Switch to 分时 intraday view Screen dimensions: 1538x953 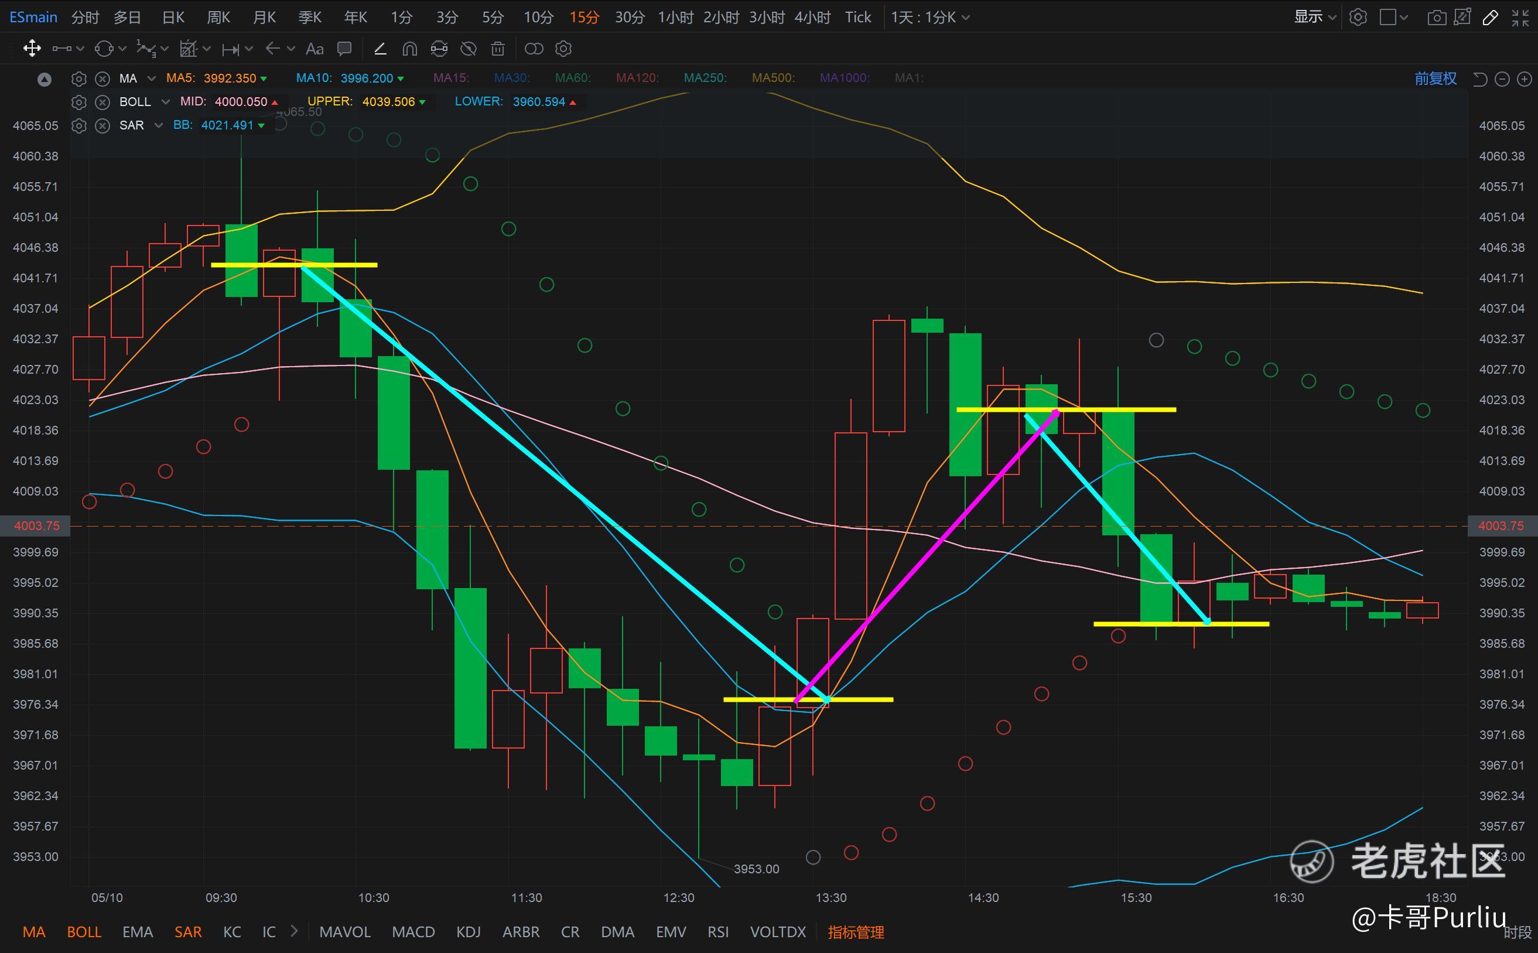click(x=85, y=17)
